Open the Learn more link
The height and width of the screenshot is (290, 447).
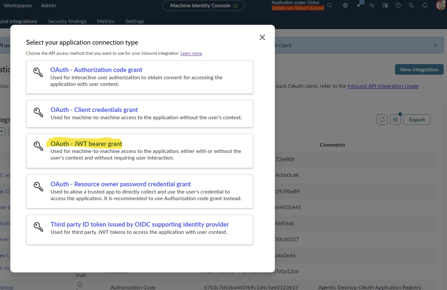coord(191,53)
